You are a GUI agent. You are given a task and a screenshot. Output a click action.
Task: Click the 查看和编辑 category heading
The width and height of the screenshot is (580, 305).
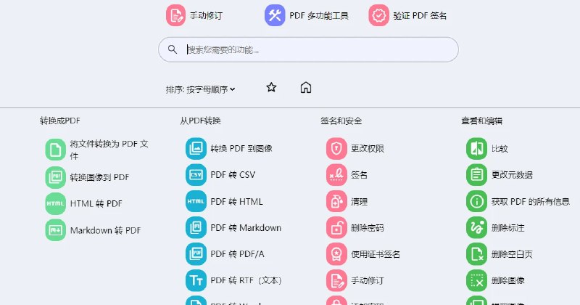coord(481,121)
